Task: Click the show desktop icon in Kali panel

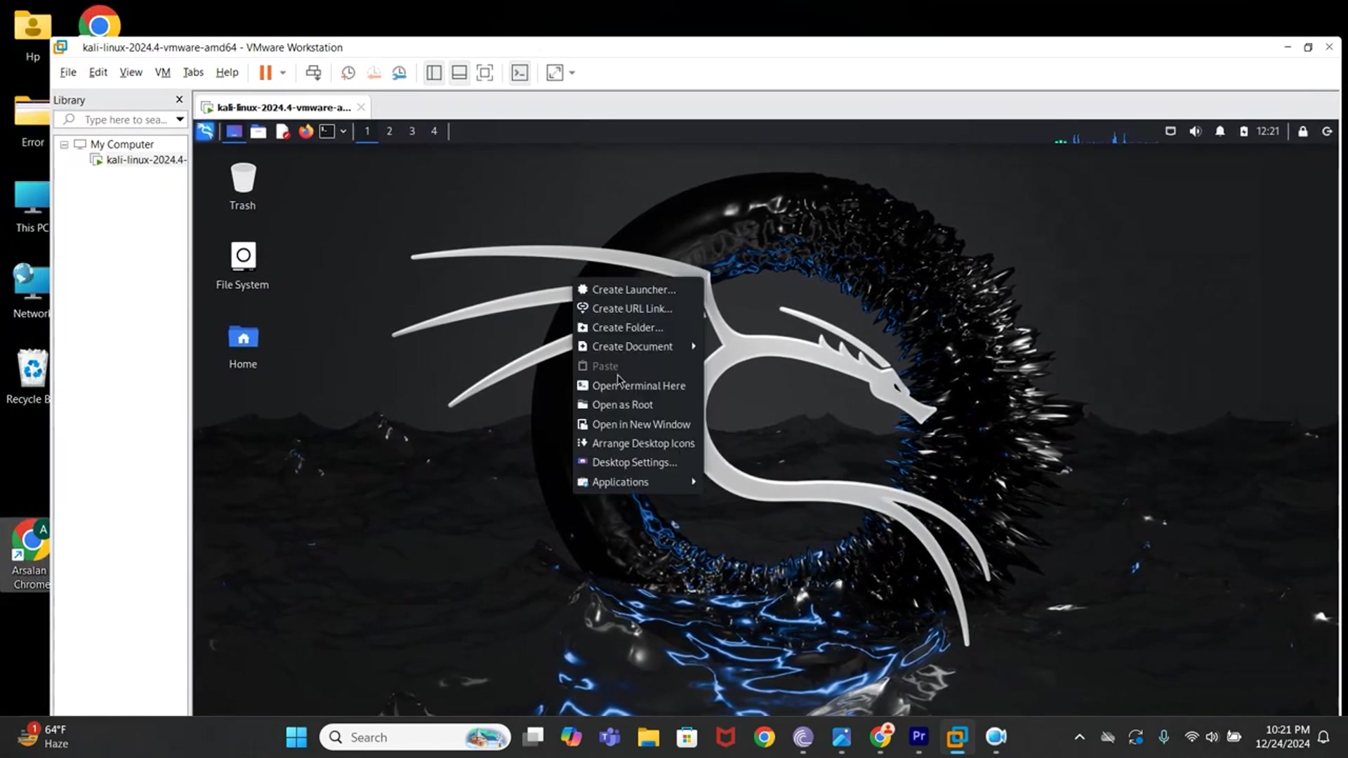Action: point(234,131)
